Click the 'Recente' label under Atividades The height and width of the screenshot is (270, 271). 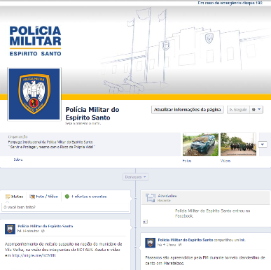164,201
